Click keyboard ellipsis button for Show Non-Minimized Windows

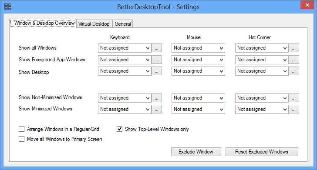[x=157, y=98]
